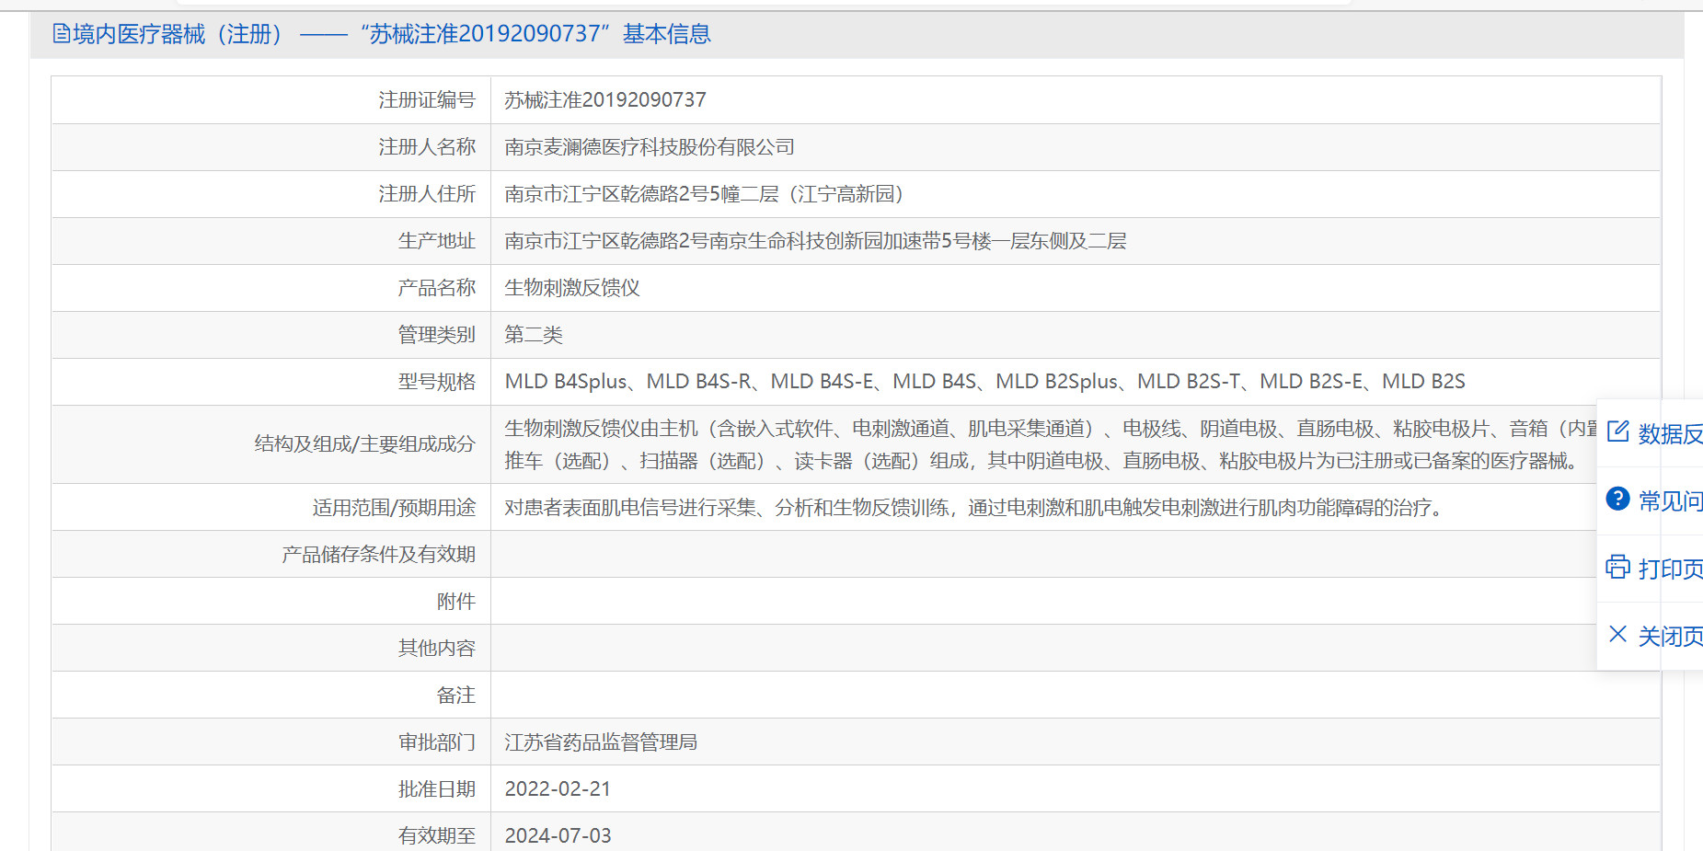The image size is (1703, 851).
Task: Click the X close page icon
Action: tap(1617, 634)
